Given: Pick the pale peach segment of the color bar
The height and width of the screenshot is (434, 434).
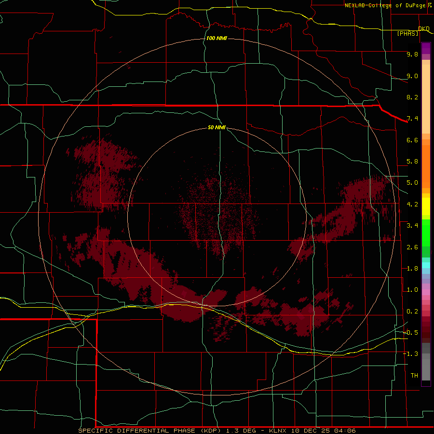Looking at the screenshot, I should [x=426, y=99].
